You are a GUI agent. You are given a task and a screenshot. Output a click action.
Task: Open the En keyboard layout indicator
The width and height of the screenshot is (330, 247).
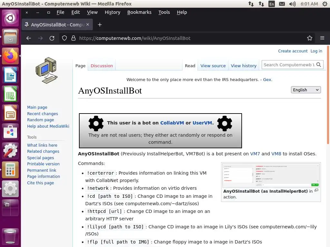pyautogui.click(x=271, y=4)
